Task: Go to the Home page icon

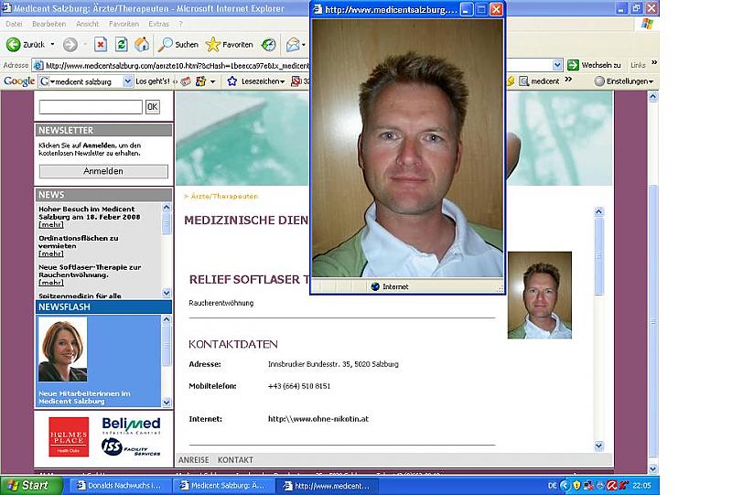Action: tap(142, 44)
